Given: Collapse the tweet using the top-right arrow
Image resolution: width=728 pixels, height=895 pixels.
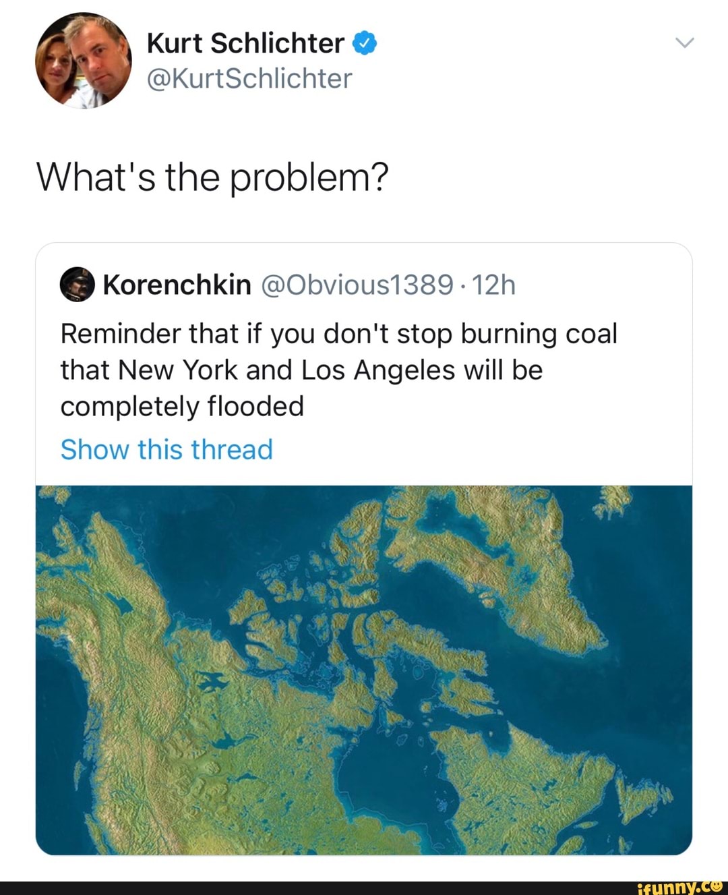Looking at the screenshot, I should coord(685,42).
